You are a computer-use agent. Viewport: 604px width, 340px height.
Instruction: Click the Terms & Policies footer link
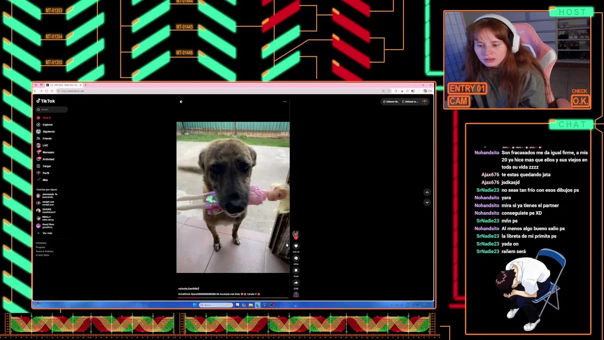click(45, 251)
